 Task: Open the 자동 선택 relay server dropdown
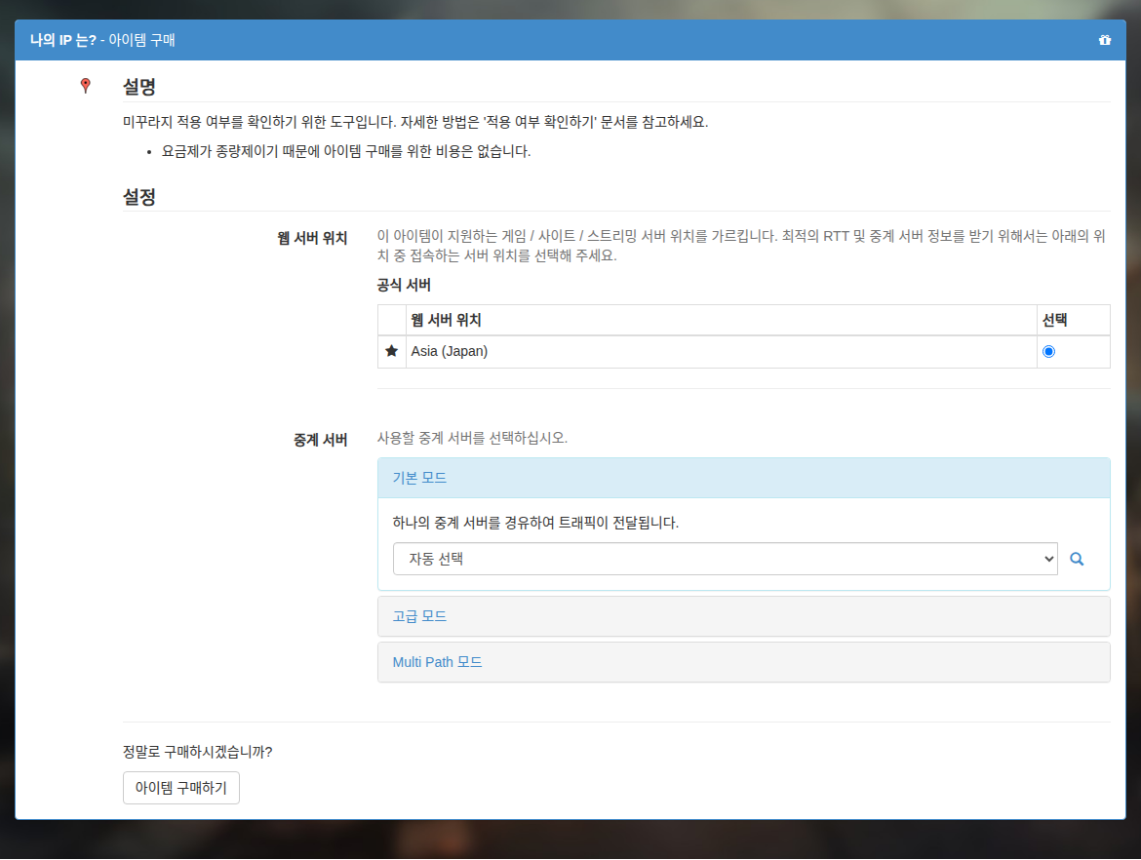[x=725, y=559]
